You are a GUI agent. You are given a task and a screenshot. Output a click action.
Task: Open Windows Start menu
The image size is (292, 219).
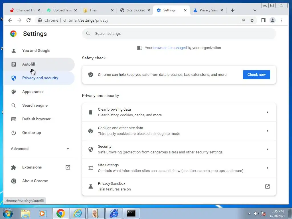[x=7, y=213]
